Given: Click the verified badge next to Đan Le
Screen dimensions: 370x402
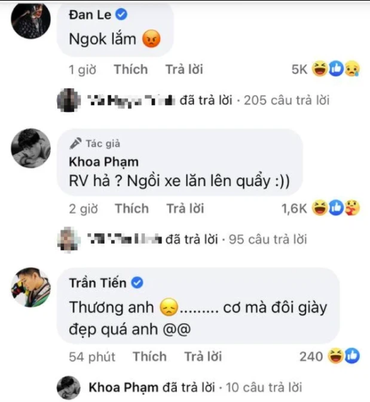Looking at the screenshot, I should [121, 15].
